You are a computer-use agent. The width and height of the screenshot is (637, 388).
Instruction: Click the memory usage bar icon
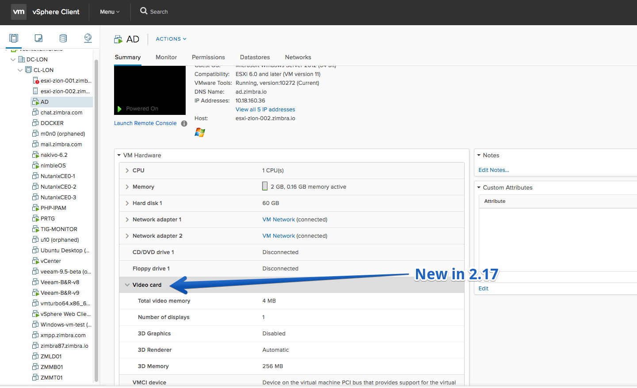click(x=265, y=186)
